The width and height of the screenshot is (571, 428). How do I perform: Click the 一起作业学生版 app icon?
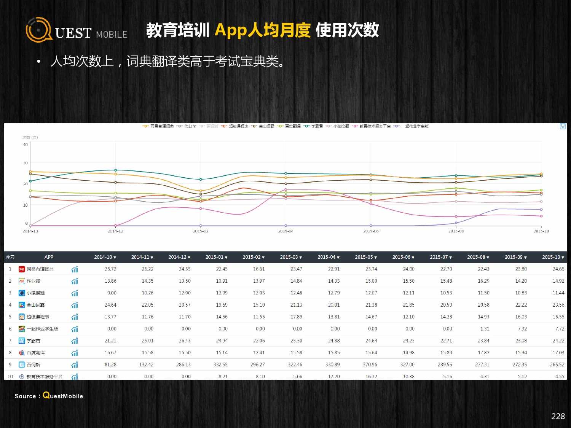coord(22,329)
